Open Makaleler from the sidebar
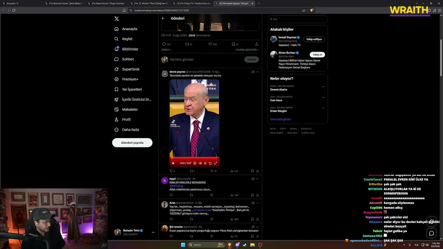The image size is (443, 249). click(x=126, y=110)
